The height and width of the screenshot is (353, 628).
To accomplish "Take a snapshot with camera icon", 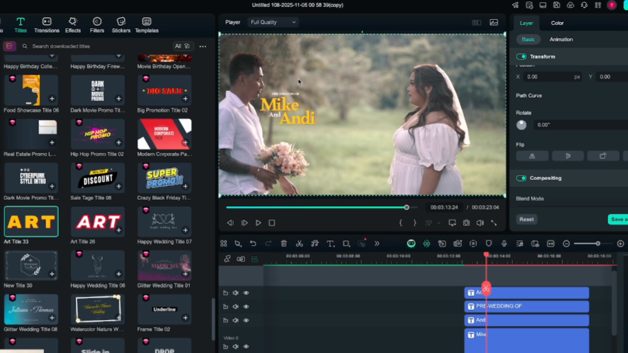I will click(466, 223).
